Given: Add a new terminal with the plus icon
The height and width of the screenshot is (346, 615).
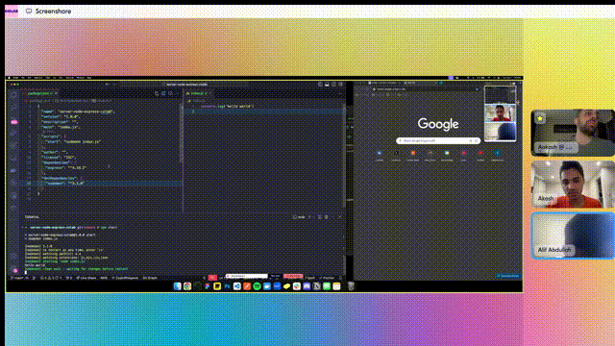Looking at the screenshot, I should 309,217.
